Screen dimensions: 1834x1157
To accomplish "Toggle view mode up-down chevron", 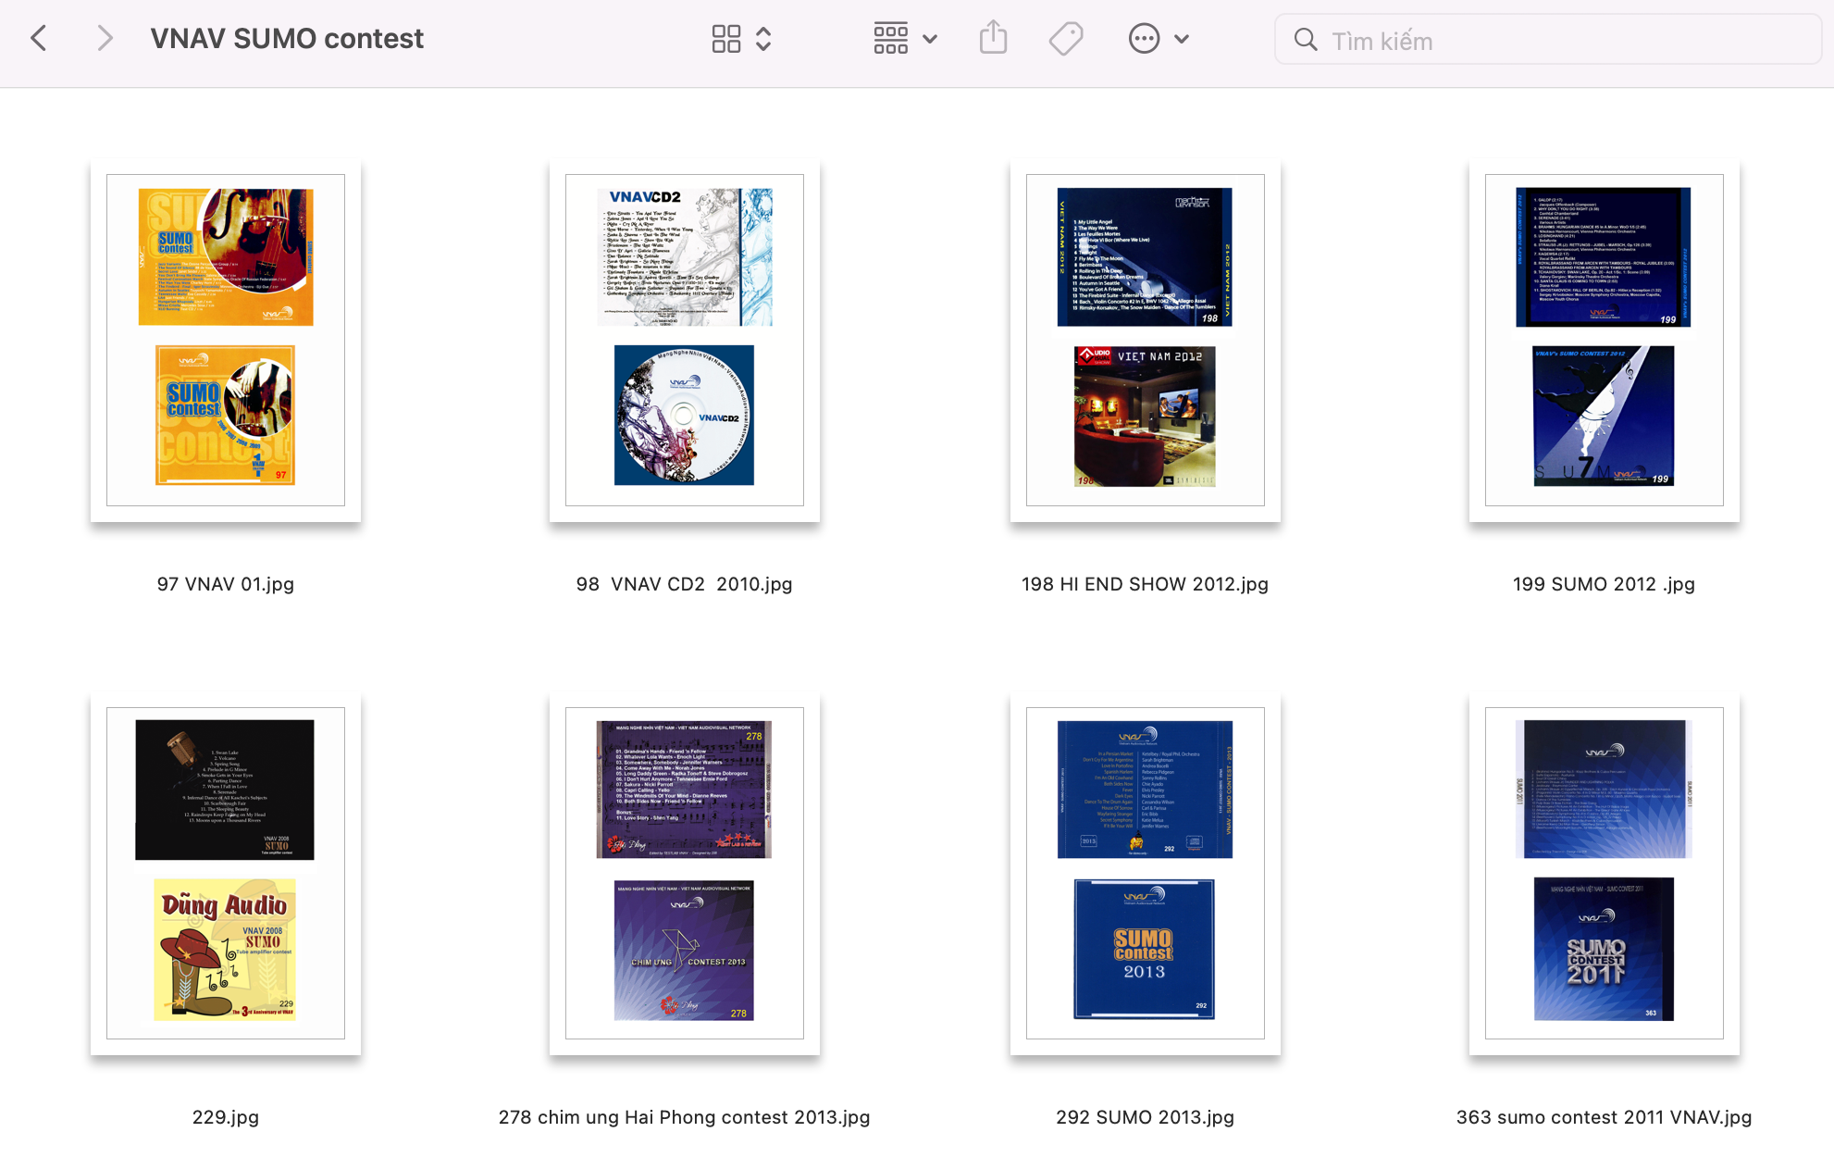I will coord(763,39).
